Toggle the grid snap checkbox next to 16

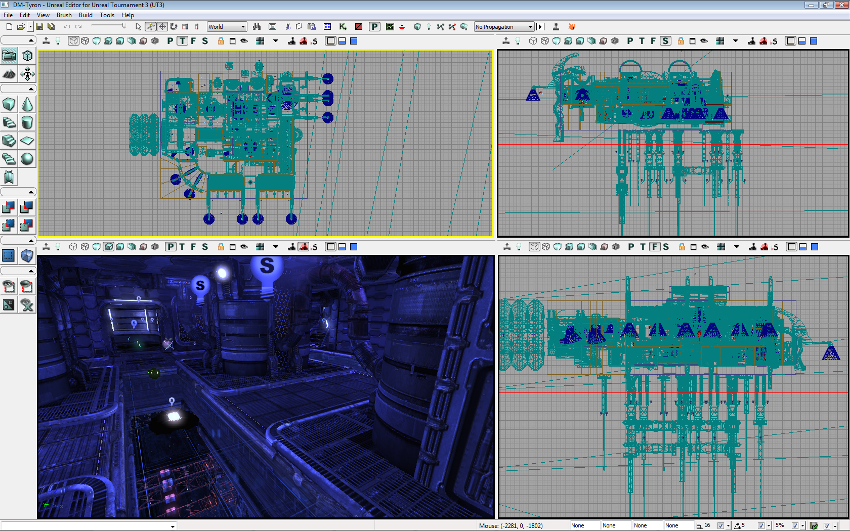(720, 525)
